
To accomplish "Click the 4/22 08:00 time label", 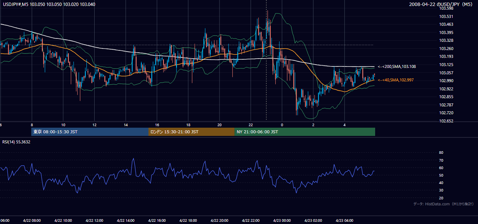I will click(x=32, y=221).
